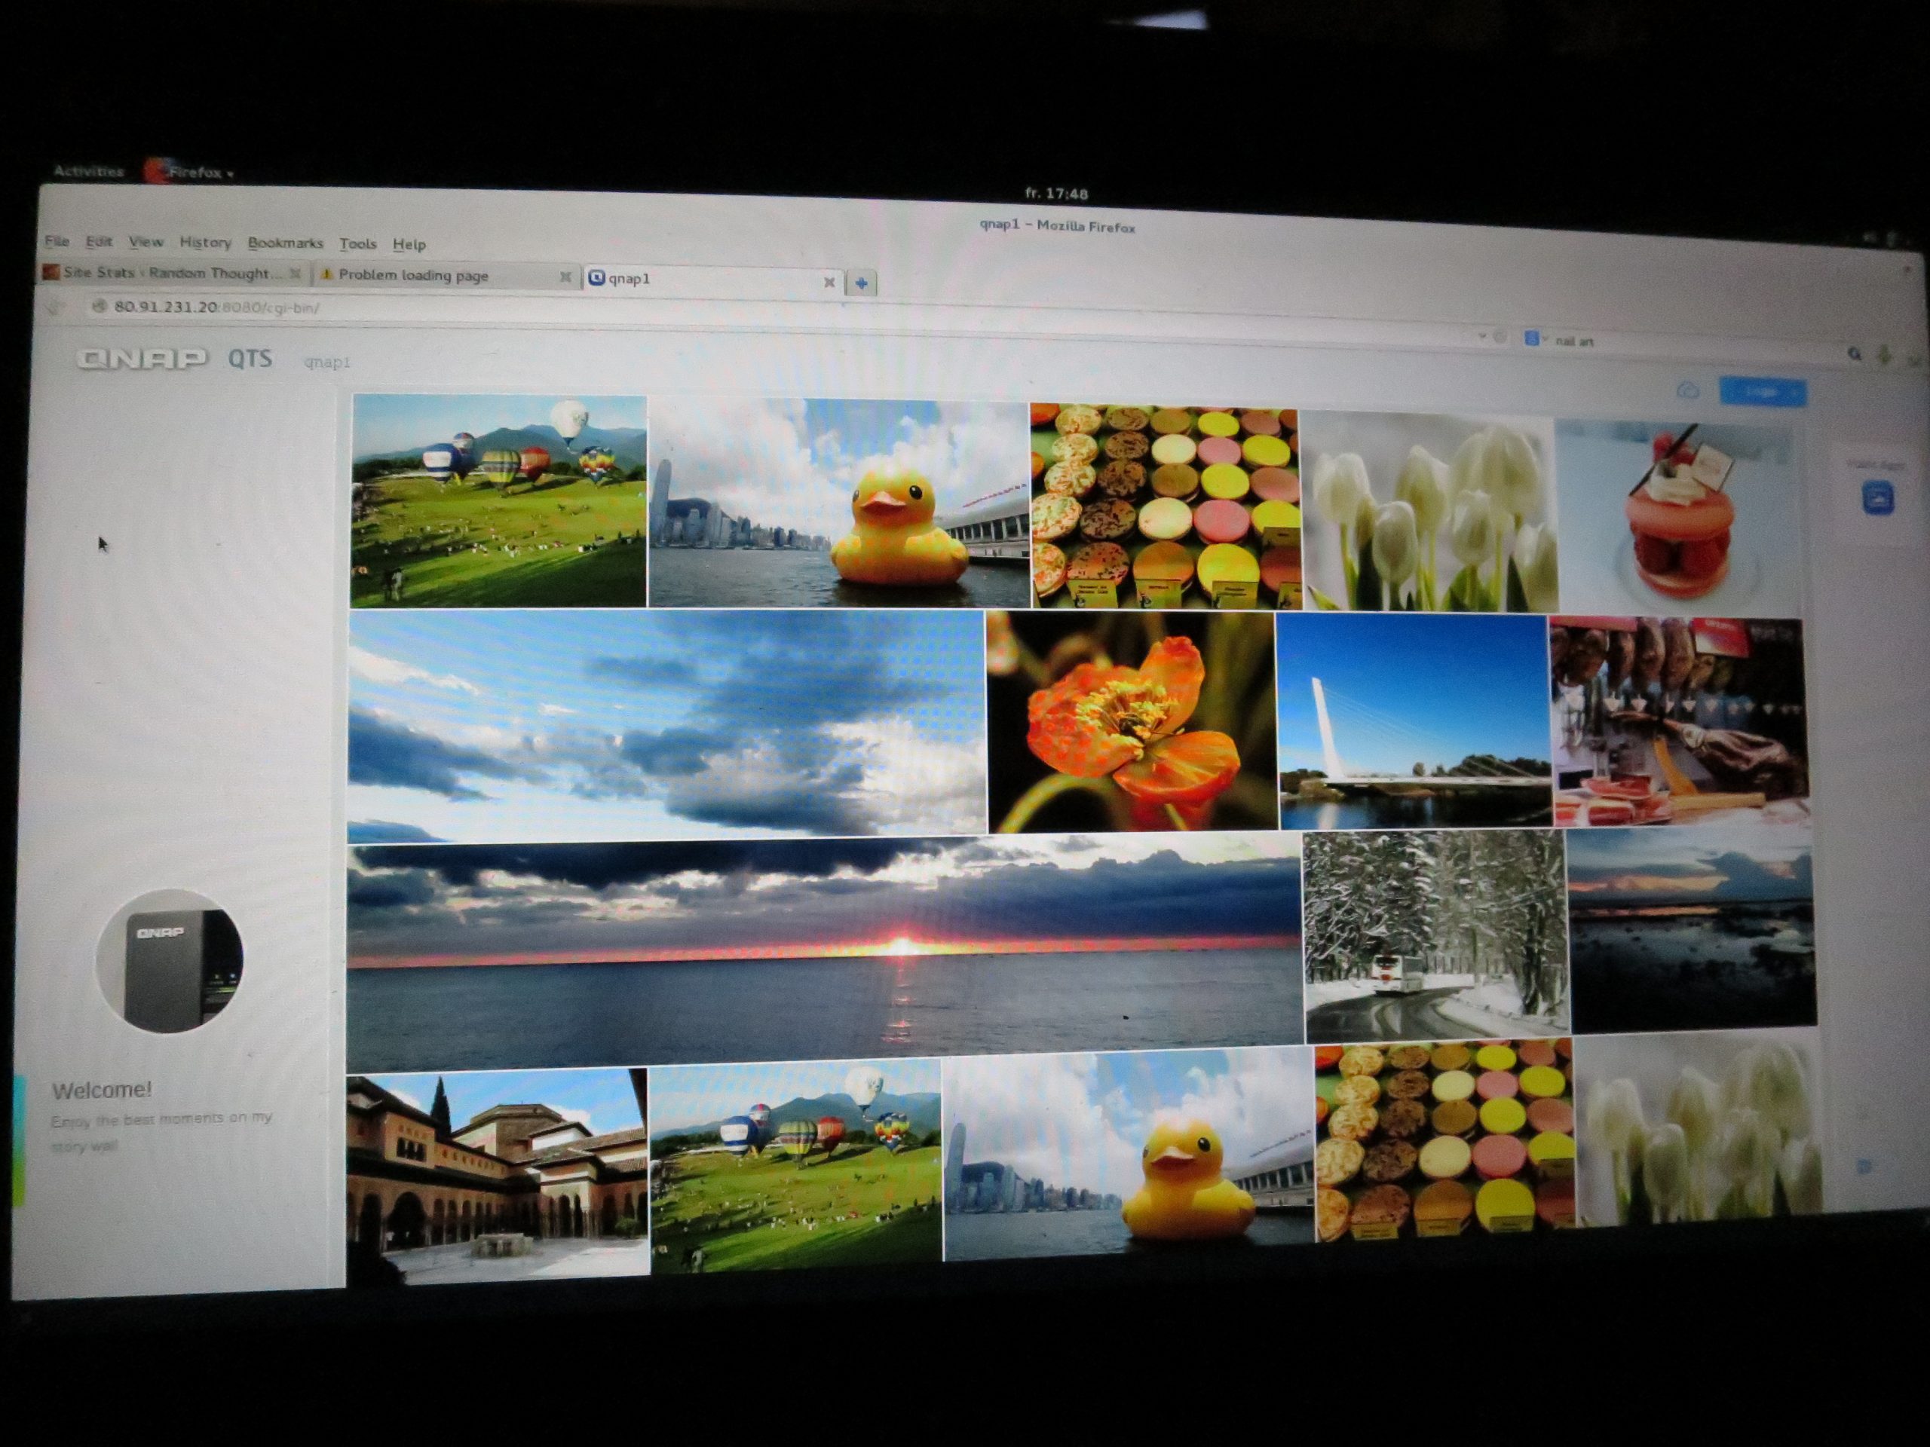Image resolution: width=1930 pixels, height=1447 pixels.
Task: Close the Site Stats tab
Action: click(x=296, y=274)
